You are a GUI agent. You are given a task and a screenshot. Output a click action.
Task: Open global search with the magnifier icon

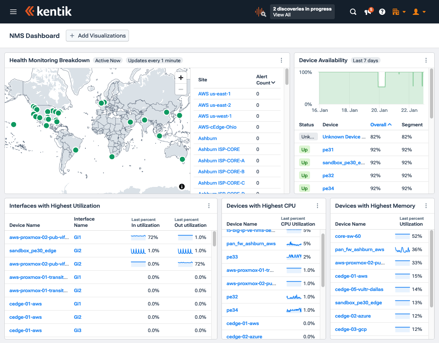(353, 12)
